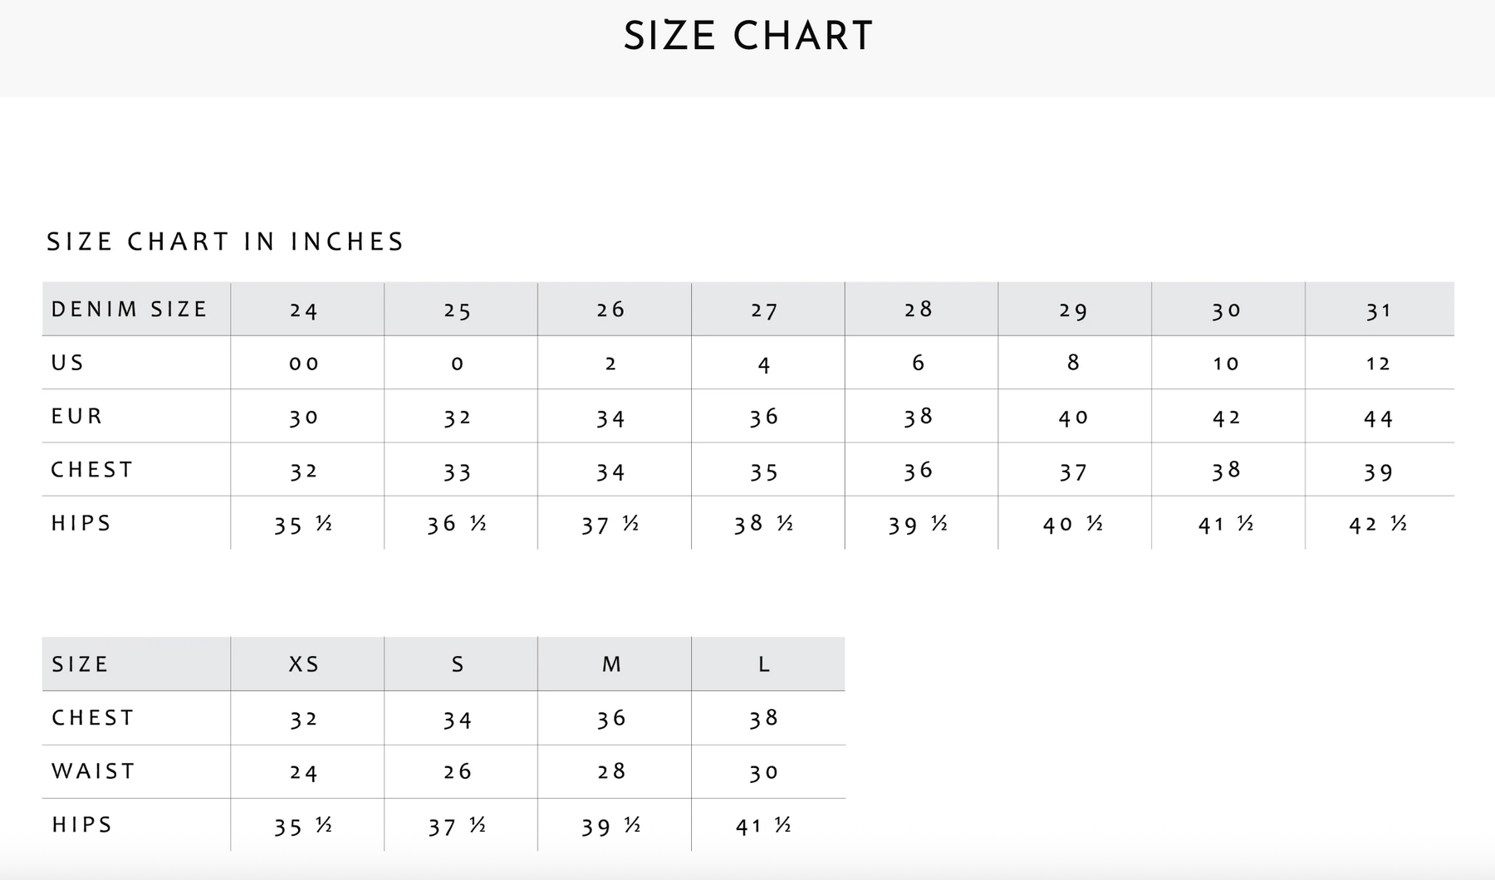Select the XS column header

304,664
